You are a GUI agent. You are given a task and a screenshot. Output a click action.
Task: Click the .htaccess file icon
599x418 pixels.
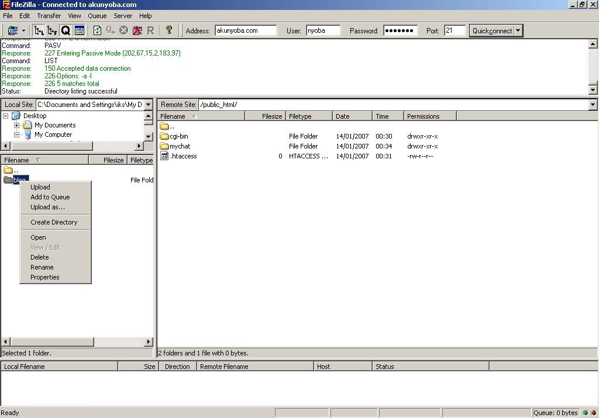[x=164, y=156]
